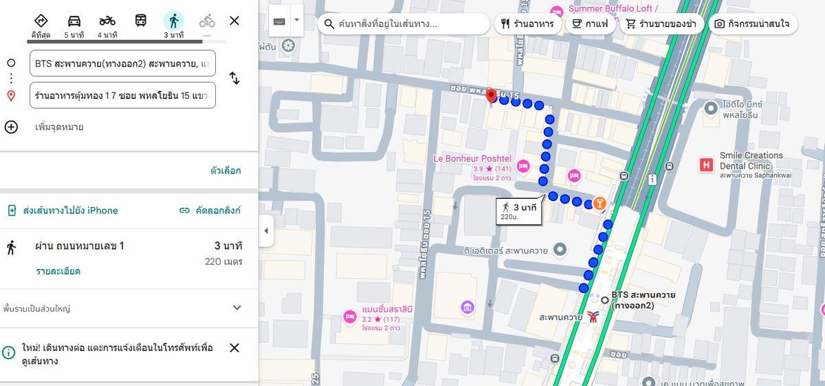Expand the mostly flat elevation section

(236, 308)
